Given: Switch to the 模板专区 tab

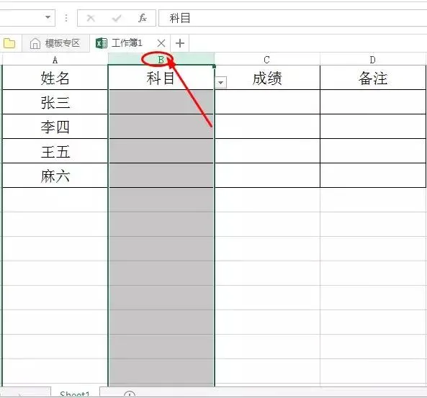Looking at the screenshot, I should pos(55,43).
